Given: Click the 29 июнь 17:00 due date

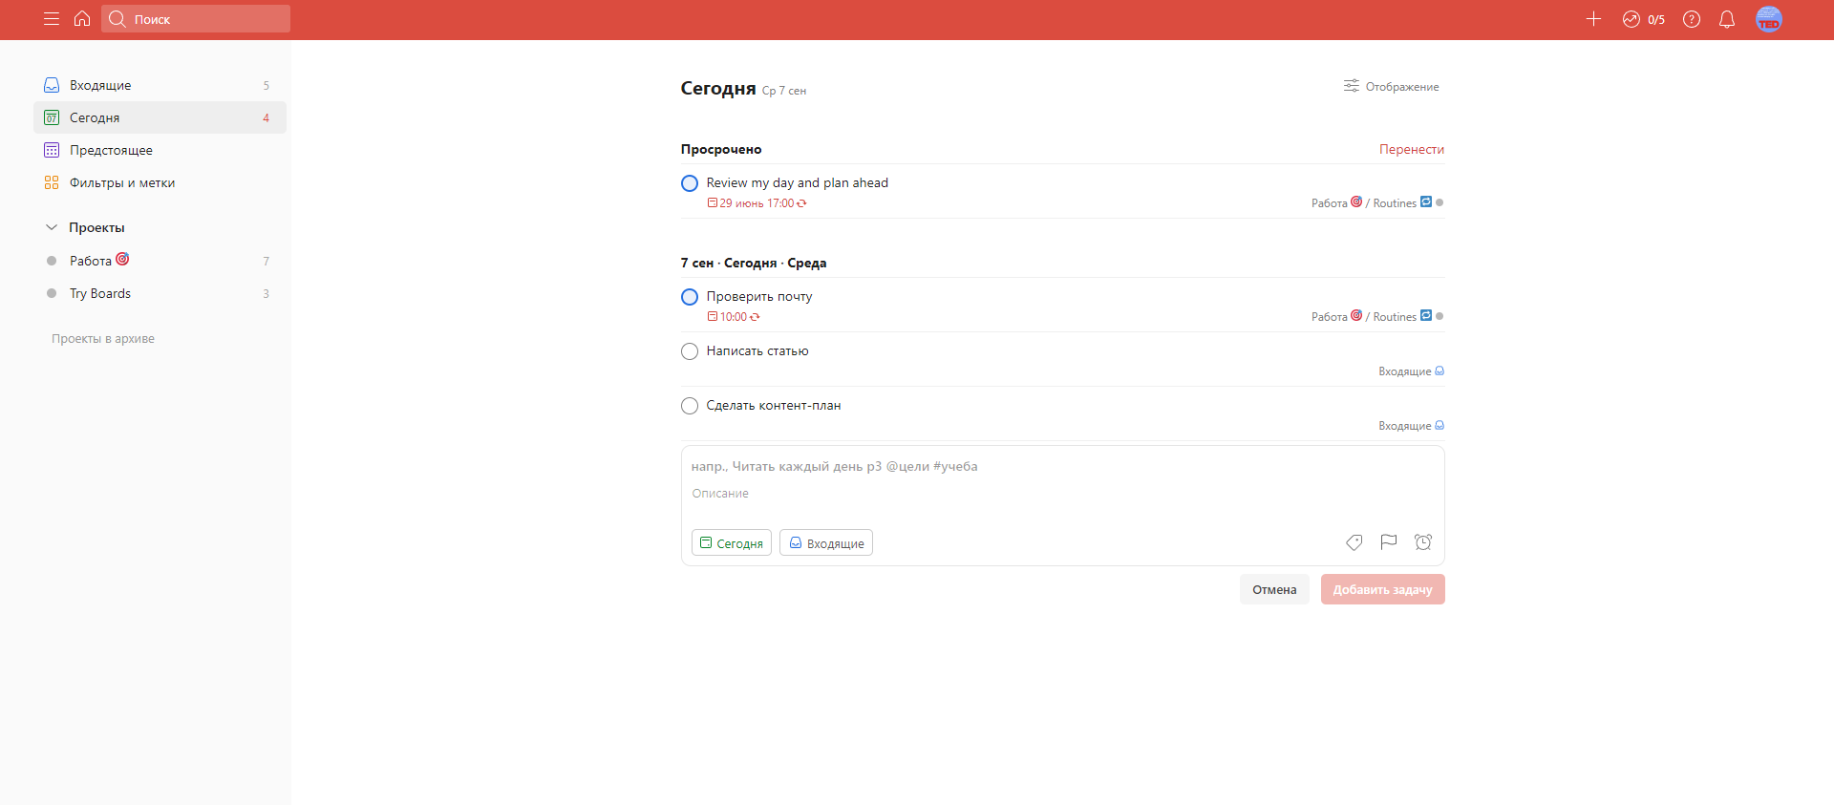Looking at the screenshot, I should pyautogui.click(x=757, y=203).
